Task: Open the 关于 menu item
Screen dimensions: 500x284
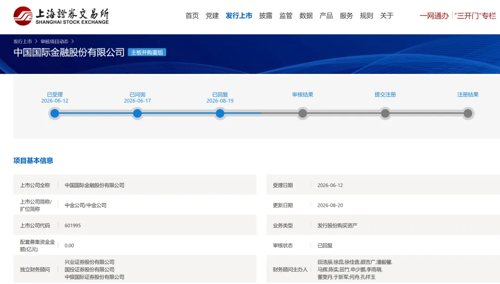Action: (387, 16)
